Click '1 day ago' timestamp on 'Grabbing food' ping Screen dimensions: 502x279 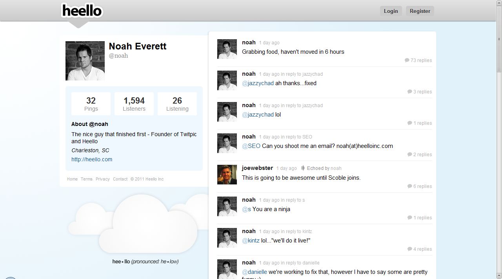coord(269,43)
